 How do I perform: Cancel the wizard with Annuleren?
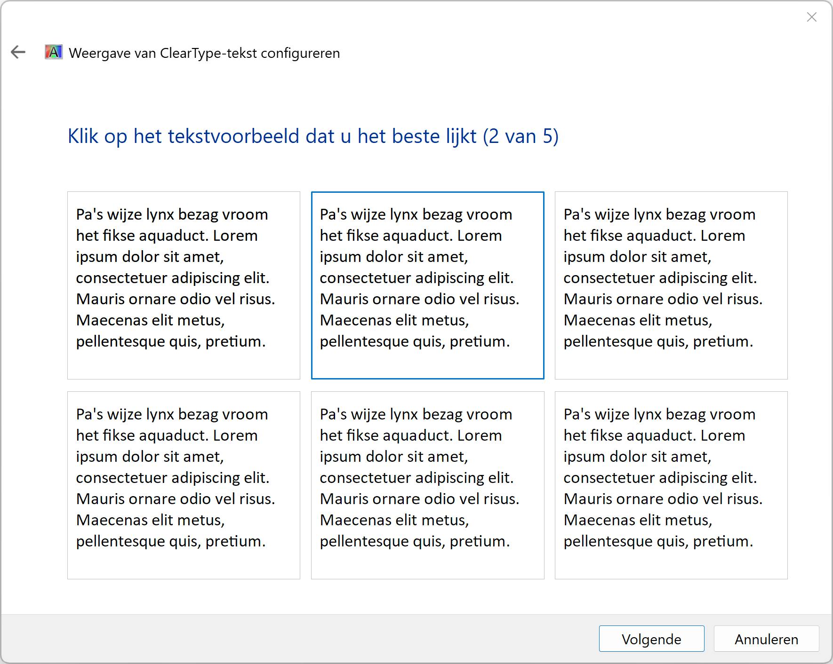766,639
